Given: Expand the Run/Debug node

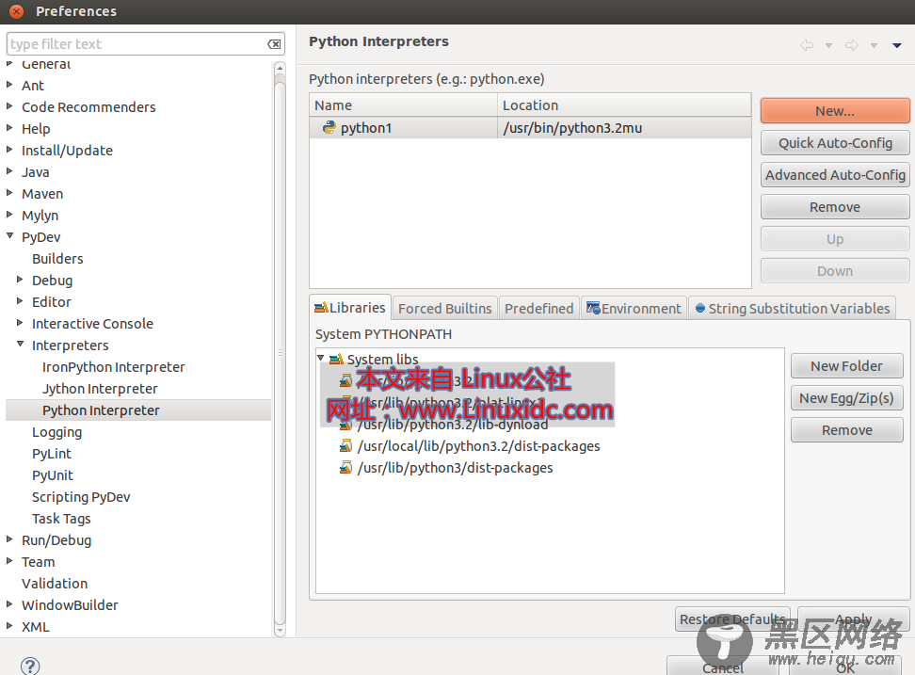Looking at the screenshot, I should pos(9,539).
